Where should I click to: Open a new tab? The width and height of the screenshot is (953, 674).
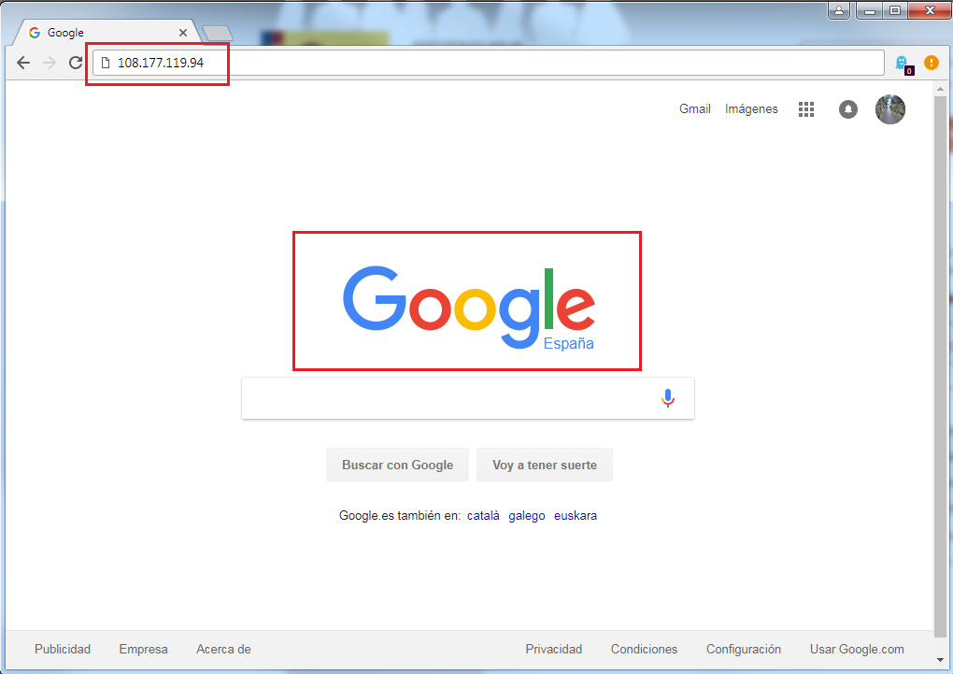(218, 34)
